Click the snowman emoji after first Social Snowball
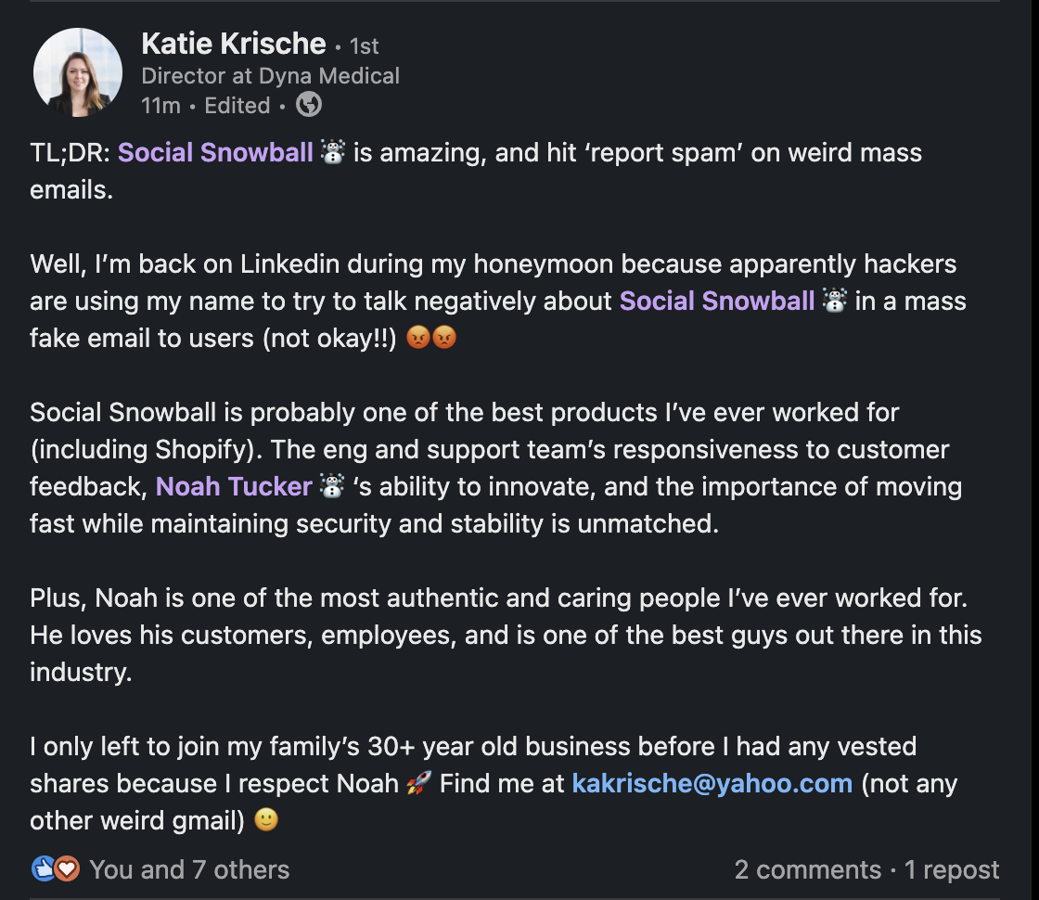Viewport: 1039px width, 900px height. coord(333,152)
